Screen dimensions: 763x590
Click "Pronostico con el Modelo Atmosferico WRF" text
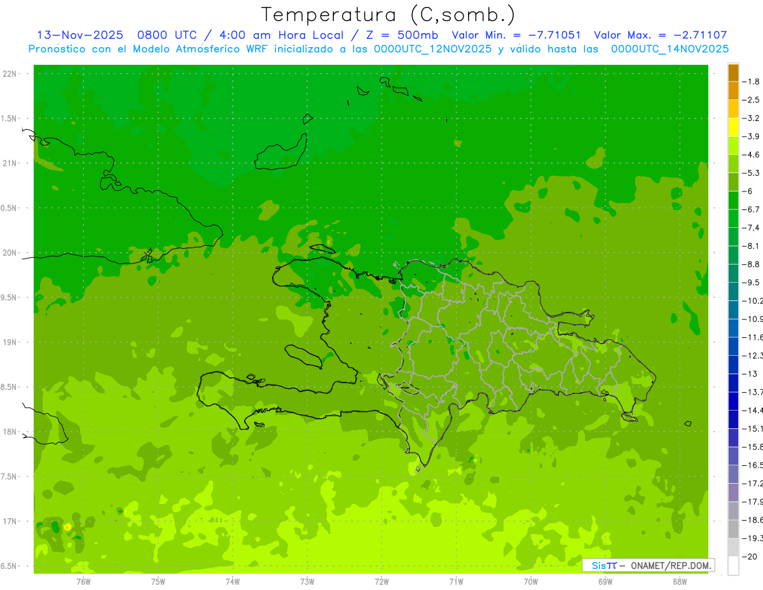(149, 49)
